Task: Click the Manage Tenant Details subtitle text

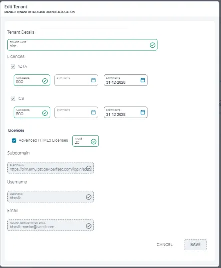Action: (39, 12)
